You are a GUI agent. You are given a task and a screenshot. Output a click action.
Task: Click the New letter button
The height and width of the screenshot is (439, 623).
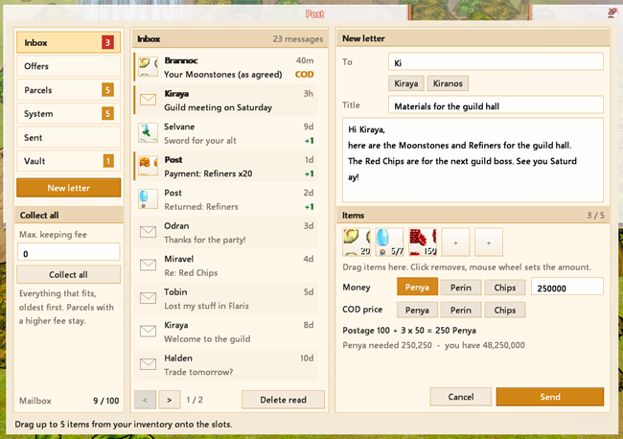point(68,188)
